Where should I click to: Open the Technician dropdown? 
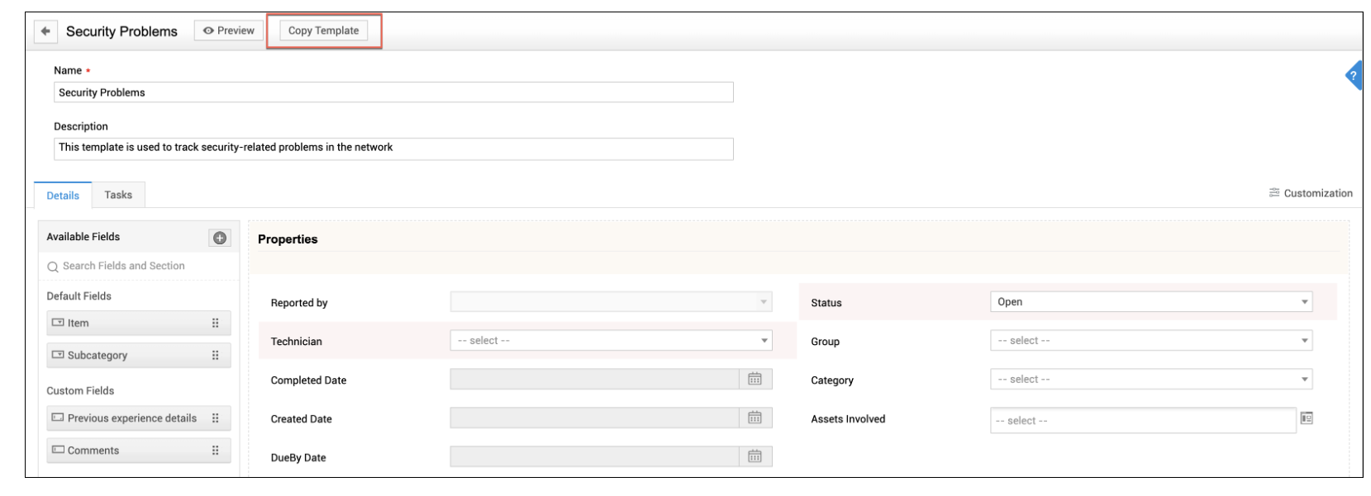(x=611, y=341)
